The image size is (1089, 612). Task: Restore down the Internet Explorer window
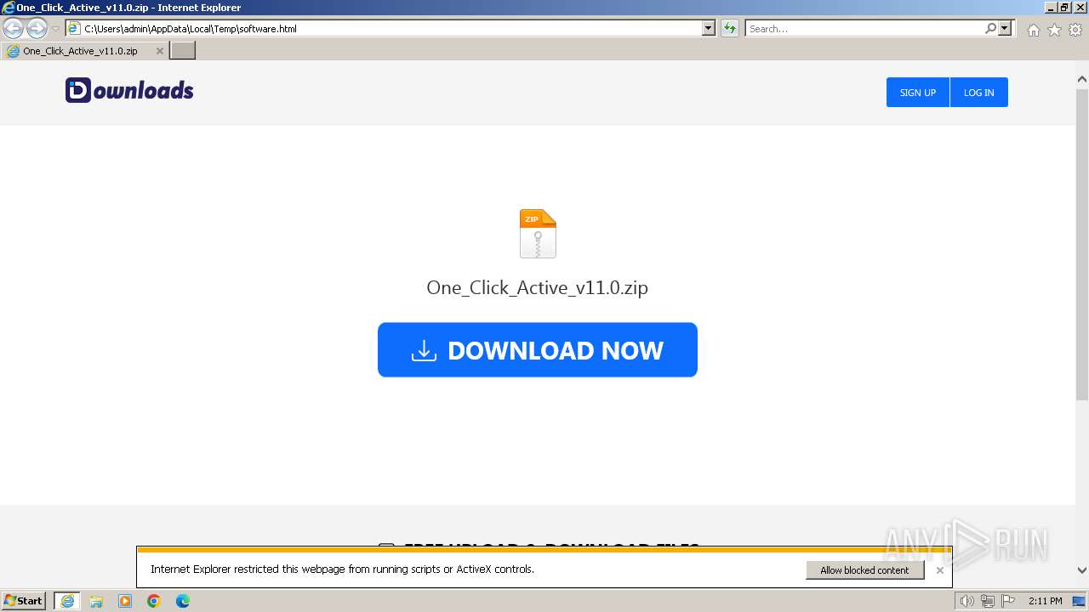1063,7
